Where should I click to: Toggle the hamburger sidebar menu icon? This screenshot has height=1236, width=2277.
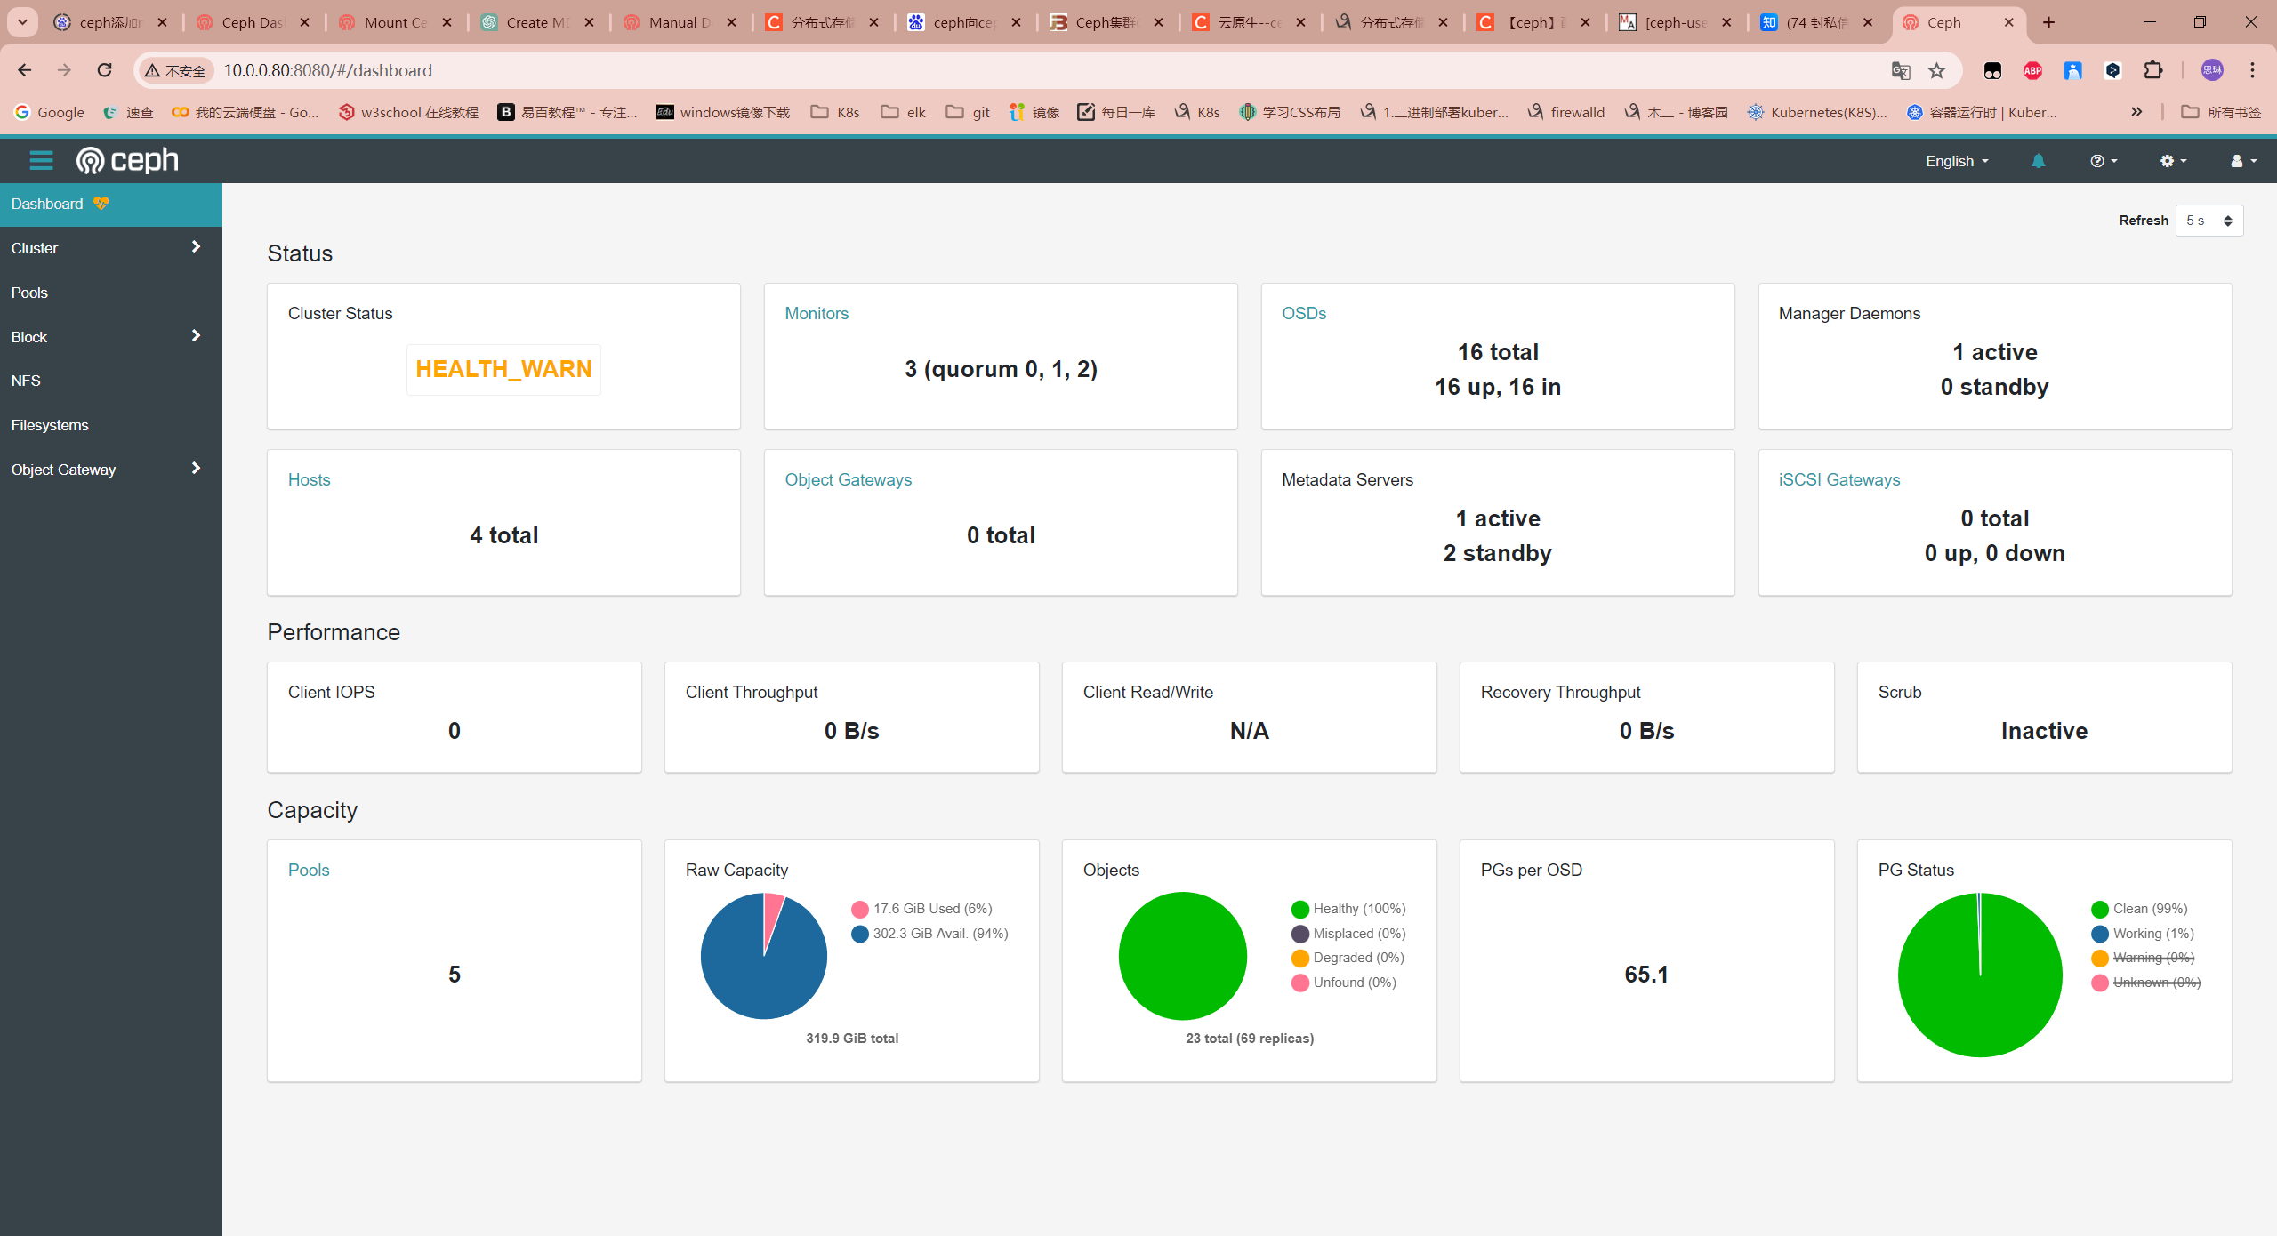tap(41, 160)
